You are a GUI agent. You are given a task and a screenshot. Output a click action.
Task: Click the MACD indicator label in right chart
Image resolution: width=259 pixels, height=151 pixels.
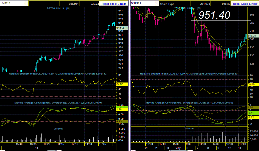pos(189,103)
